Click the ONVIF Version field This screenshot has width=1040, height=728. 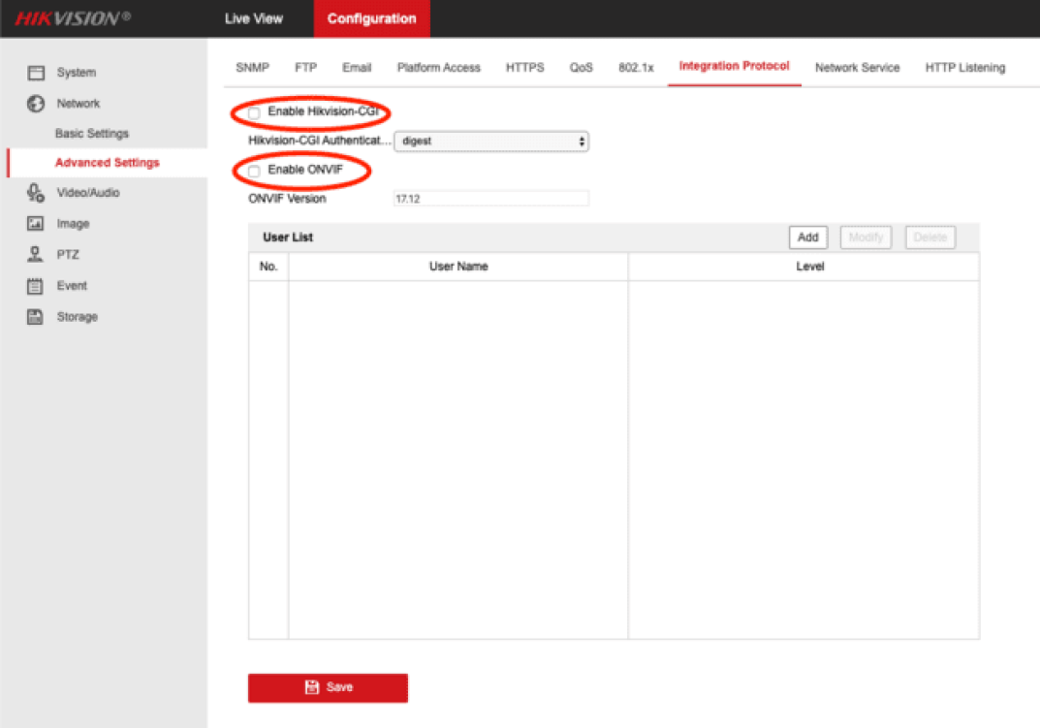click(491, 199)
